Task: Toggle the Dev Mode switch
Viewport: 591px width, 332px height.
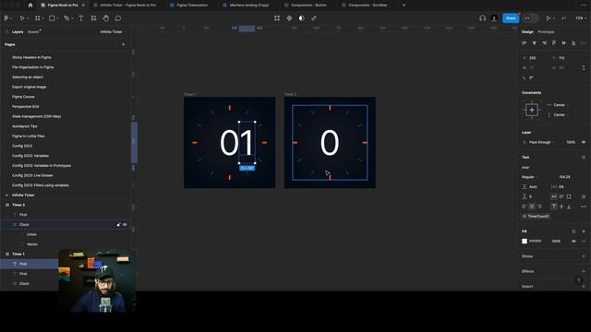Action: click(x=530, y=18)
